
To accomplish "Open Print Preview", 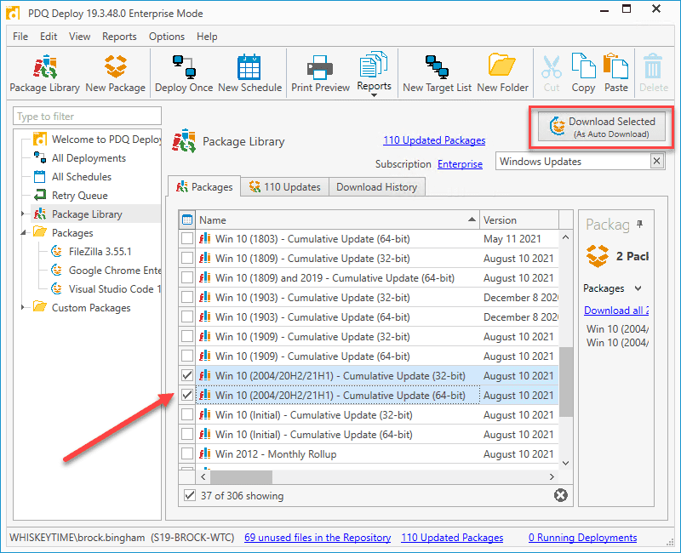I will coord(320,73).
